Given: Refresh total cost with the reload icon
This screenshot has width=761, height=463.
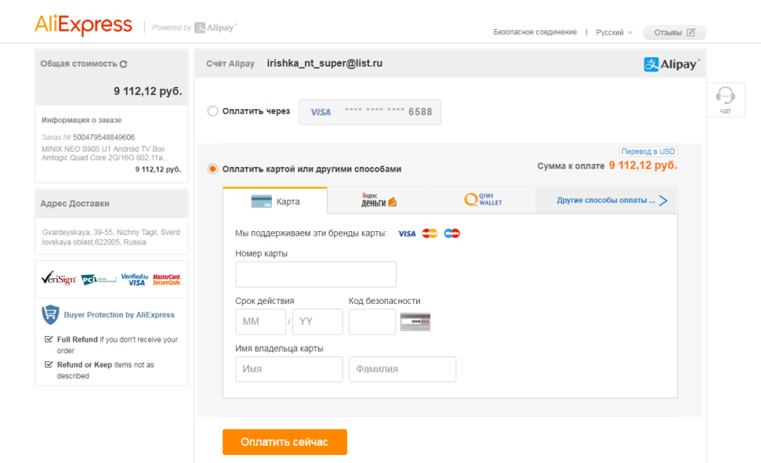Looking at the screenshot, I should point(123,64).
